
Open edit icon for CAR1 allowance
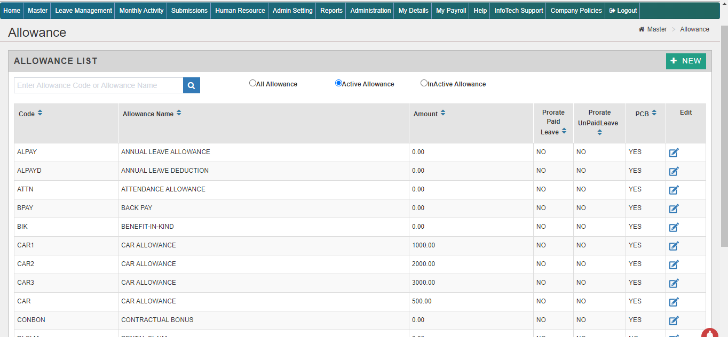click(x=674, y=246)
